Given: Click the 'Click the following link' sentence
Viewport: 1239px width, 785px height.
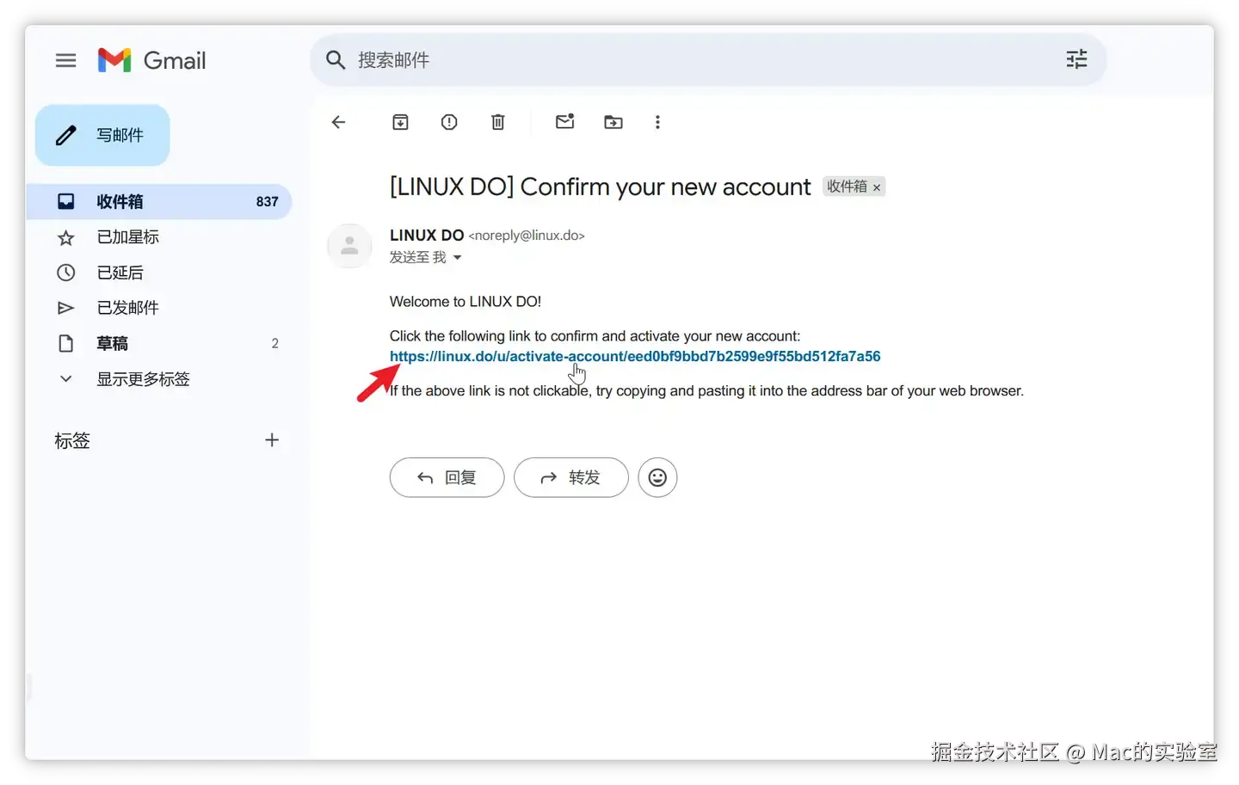Looking at the screenshot, I should tap(595, 336).
